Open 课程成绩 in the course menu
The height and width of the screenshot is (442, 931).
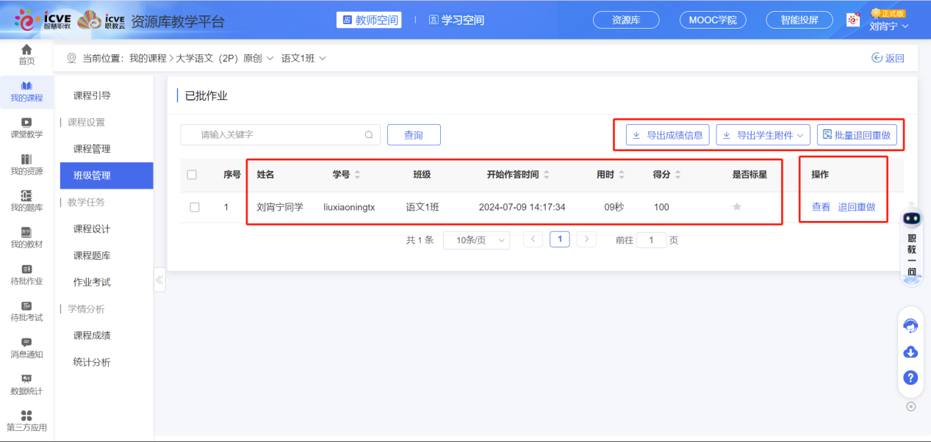[92, 336]
